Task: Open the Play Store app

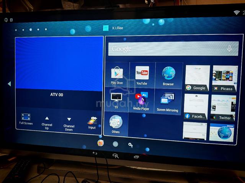Action: [117, 75]
